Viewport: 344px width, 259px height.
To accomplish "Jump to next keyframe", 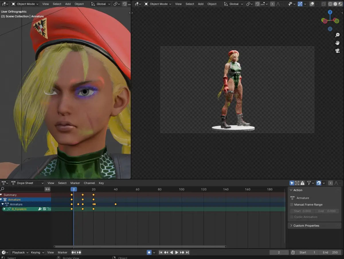I will [x=182, y=252].
